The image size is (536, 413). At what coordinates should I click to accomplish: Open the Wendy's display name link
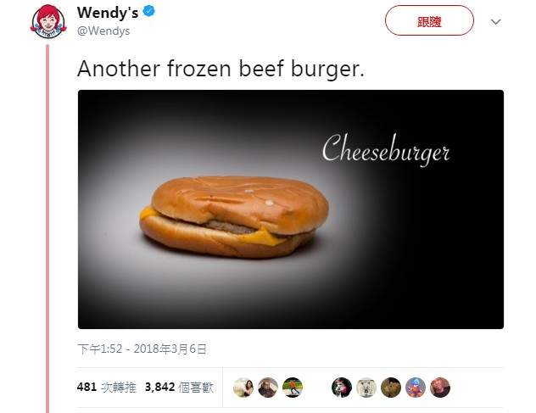[x=108, y=13]
